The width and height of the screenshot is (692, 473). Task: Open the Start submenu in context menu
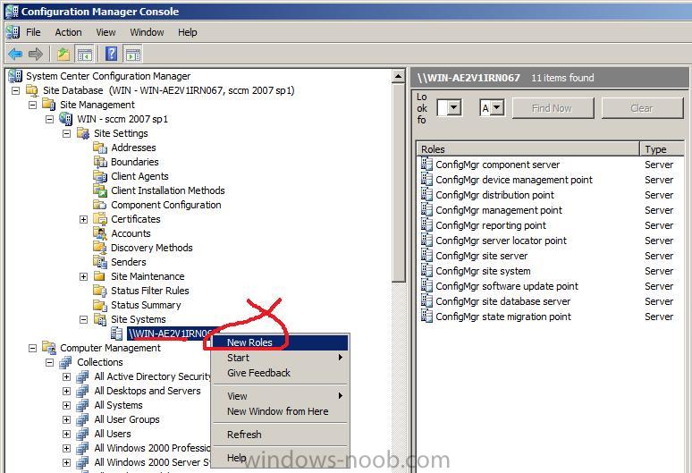281,358
